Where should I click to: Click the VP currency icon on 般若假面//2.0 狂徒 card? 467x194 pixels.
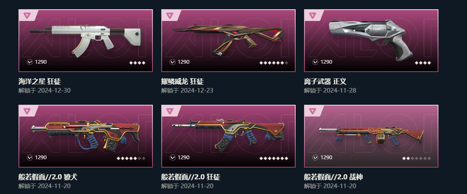click(173, 158)
